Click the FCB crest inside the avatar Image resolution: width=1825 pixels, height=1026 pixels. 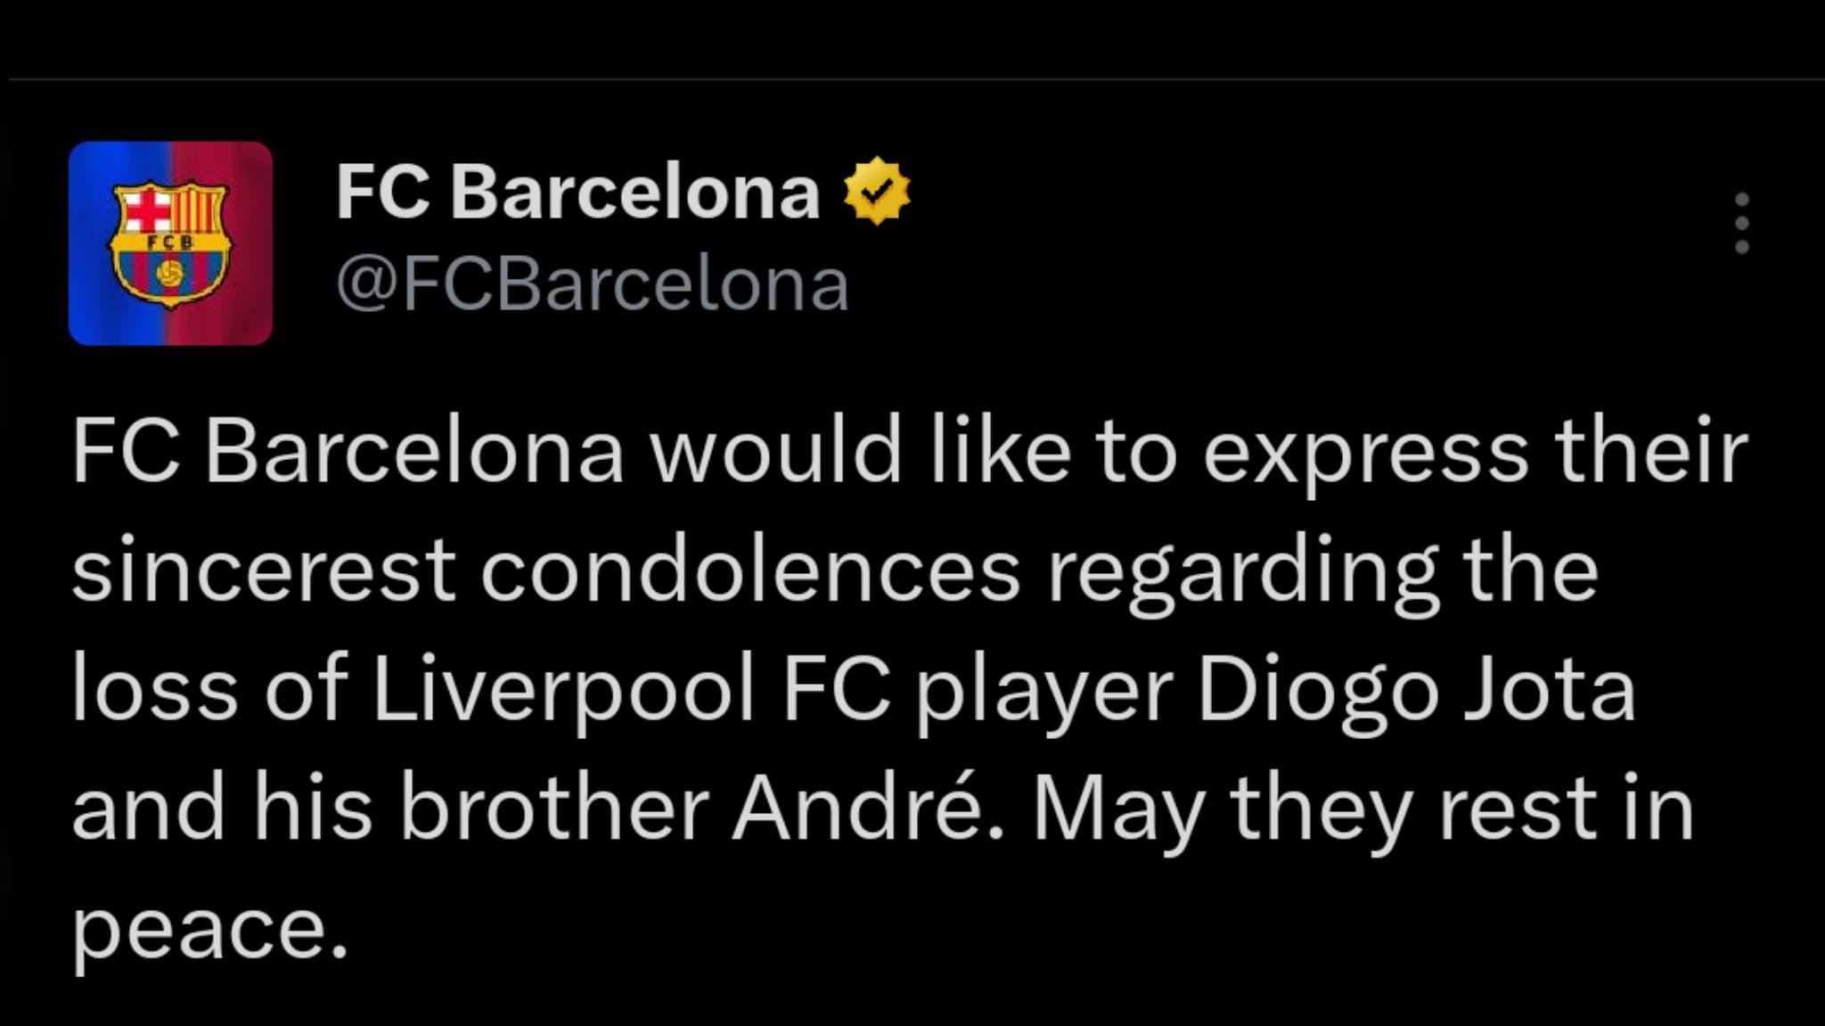(x=170, y=243)
